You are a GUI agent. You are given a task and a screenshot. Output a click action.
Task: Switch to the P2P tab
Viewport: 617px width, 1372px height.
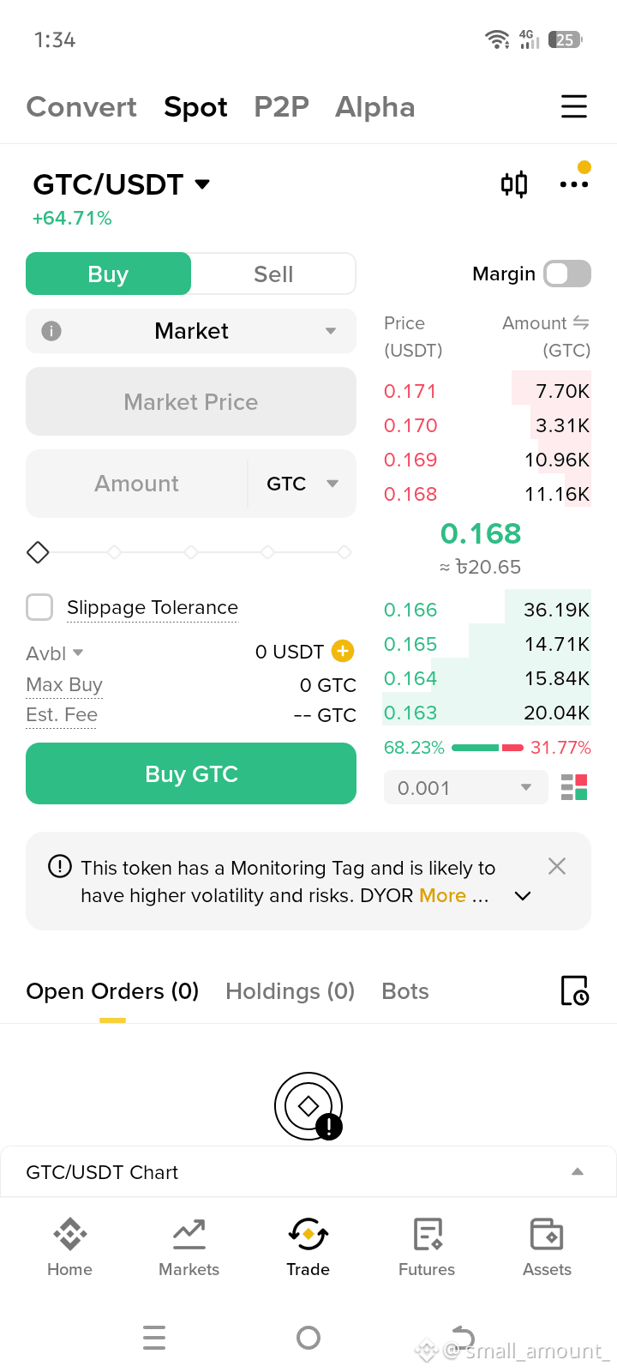281,106
